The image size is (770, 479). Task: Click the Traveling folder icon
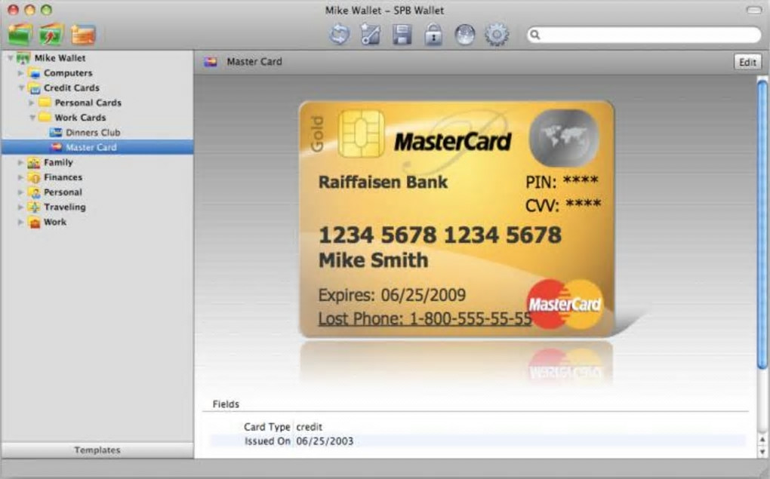34,207
